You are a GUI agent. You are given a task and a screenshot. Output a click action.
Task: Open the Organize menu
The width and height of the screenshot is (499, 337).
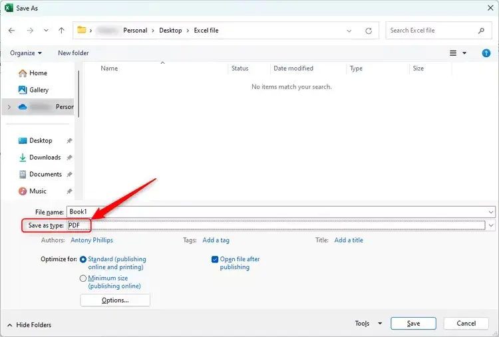26,53
